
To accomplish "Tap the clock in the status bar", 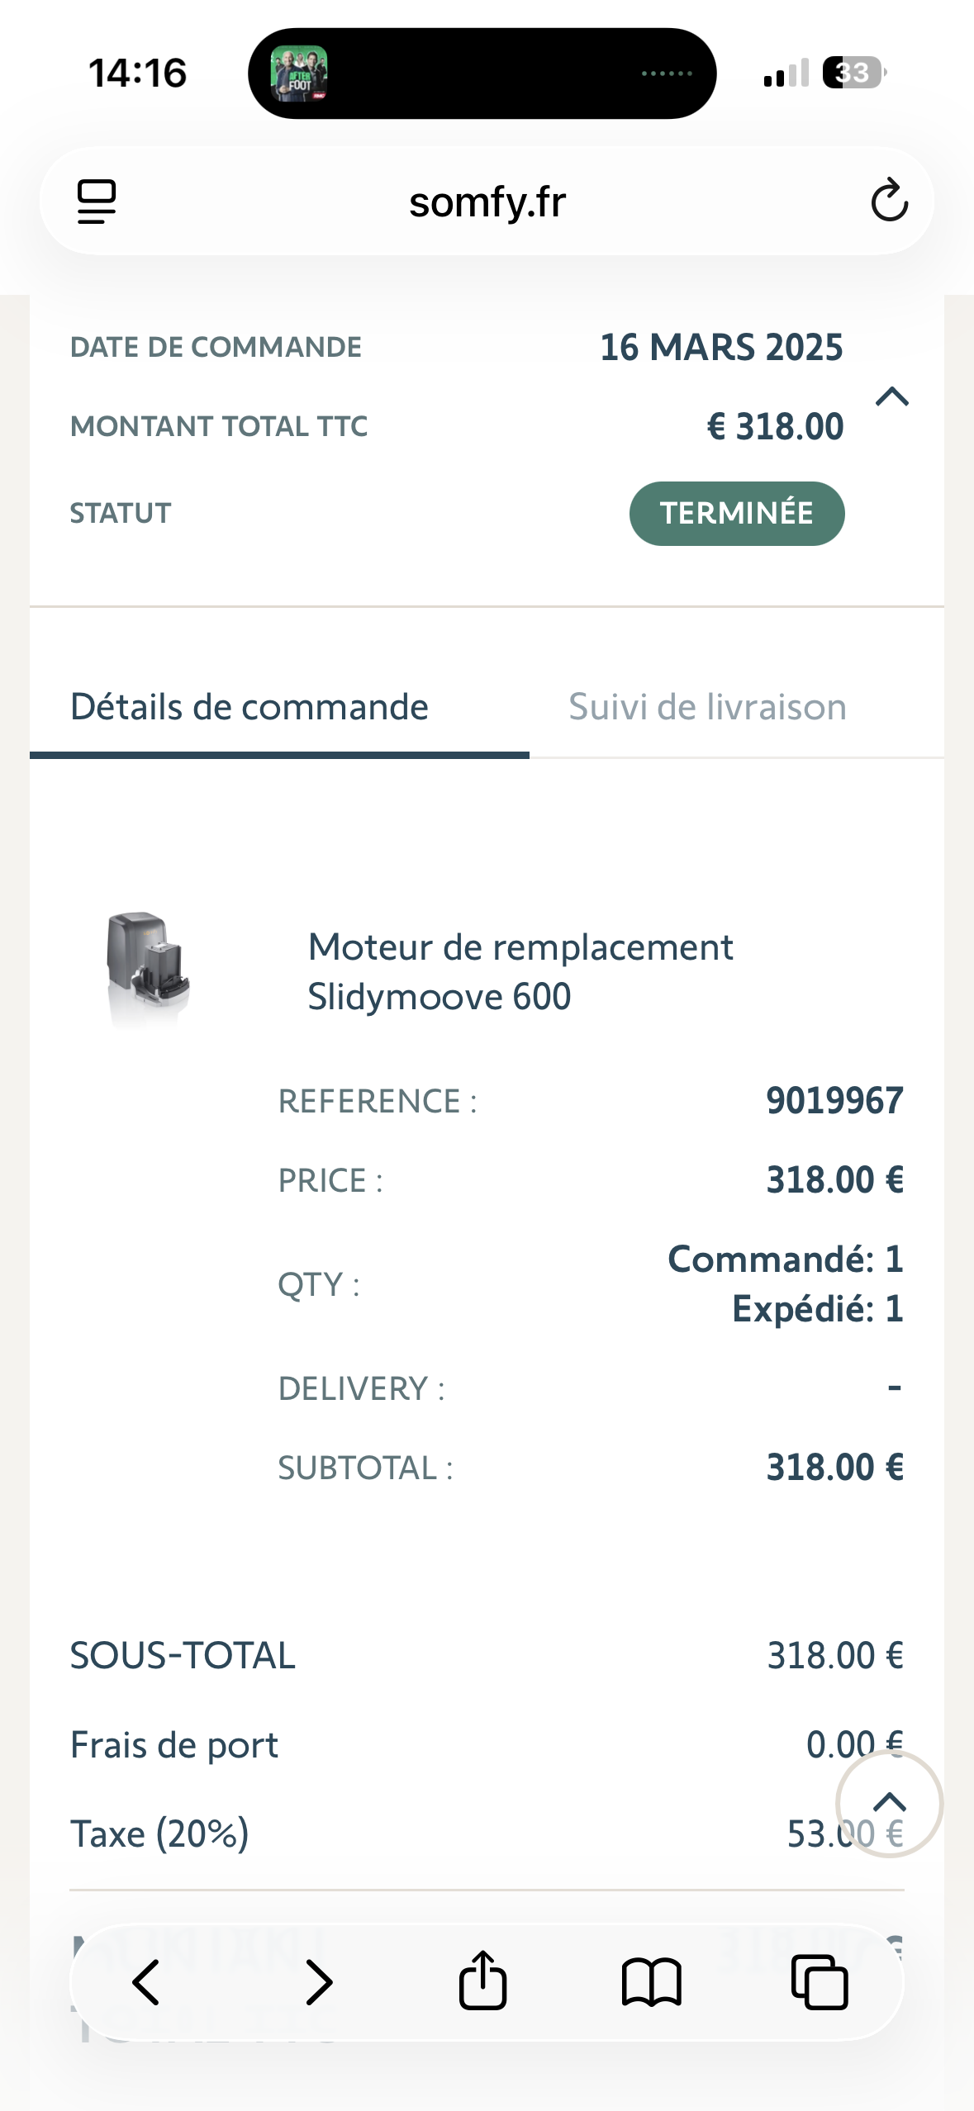I will [138, 73].
